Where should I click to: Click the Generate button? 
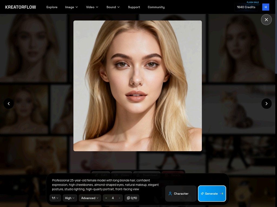click(x=212, y=193)
